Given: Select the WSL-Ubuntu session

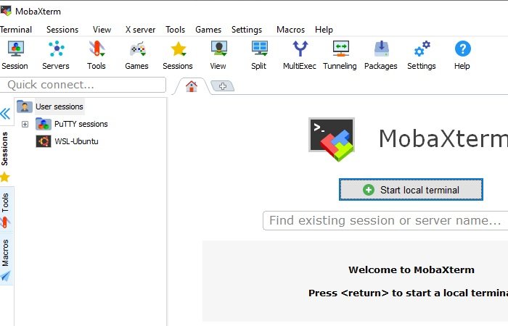Looking at the screenshot, I should pyautogui.click(x=67, y=141).
